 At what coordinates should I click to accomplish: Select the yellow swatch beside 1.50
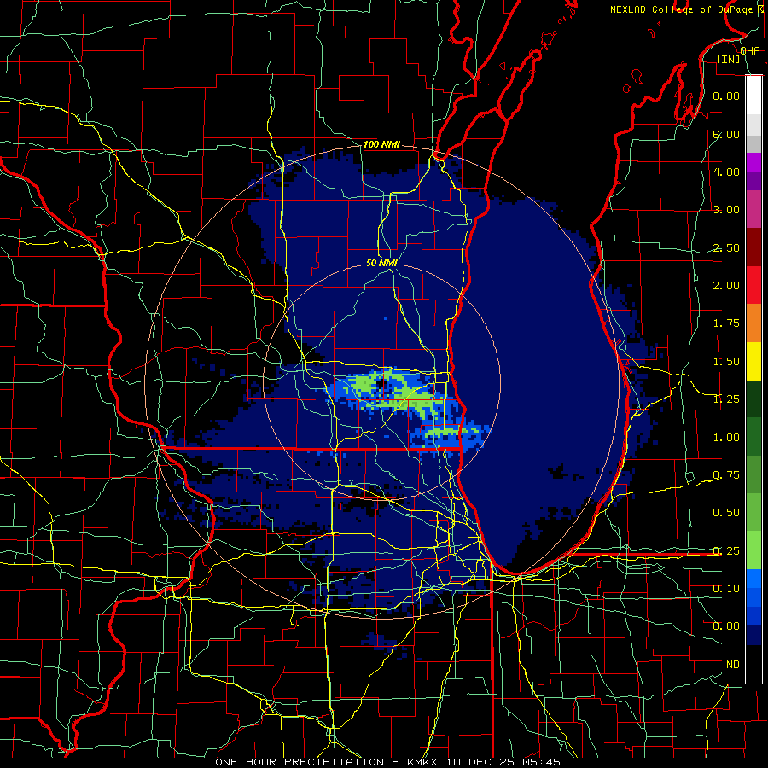click(x=753, y=361)
